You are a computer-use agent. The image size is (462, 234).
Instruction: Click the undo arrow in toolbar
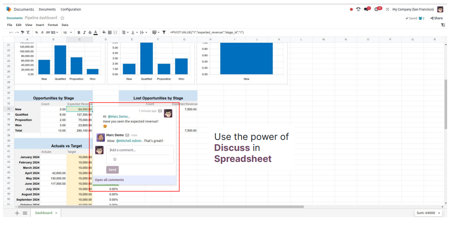click(11, 33)
